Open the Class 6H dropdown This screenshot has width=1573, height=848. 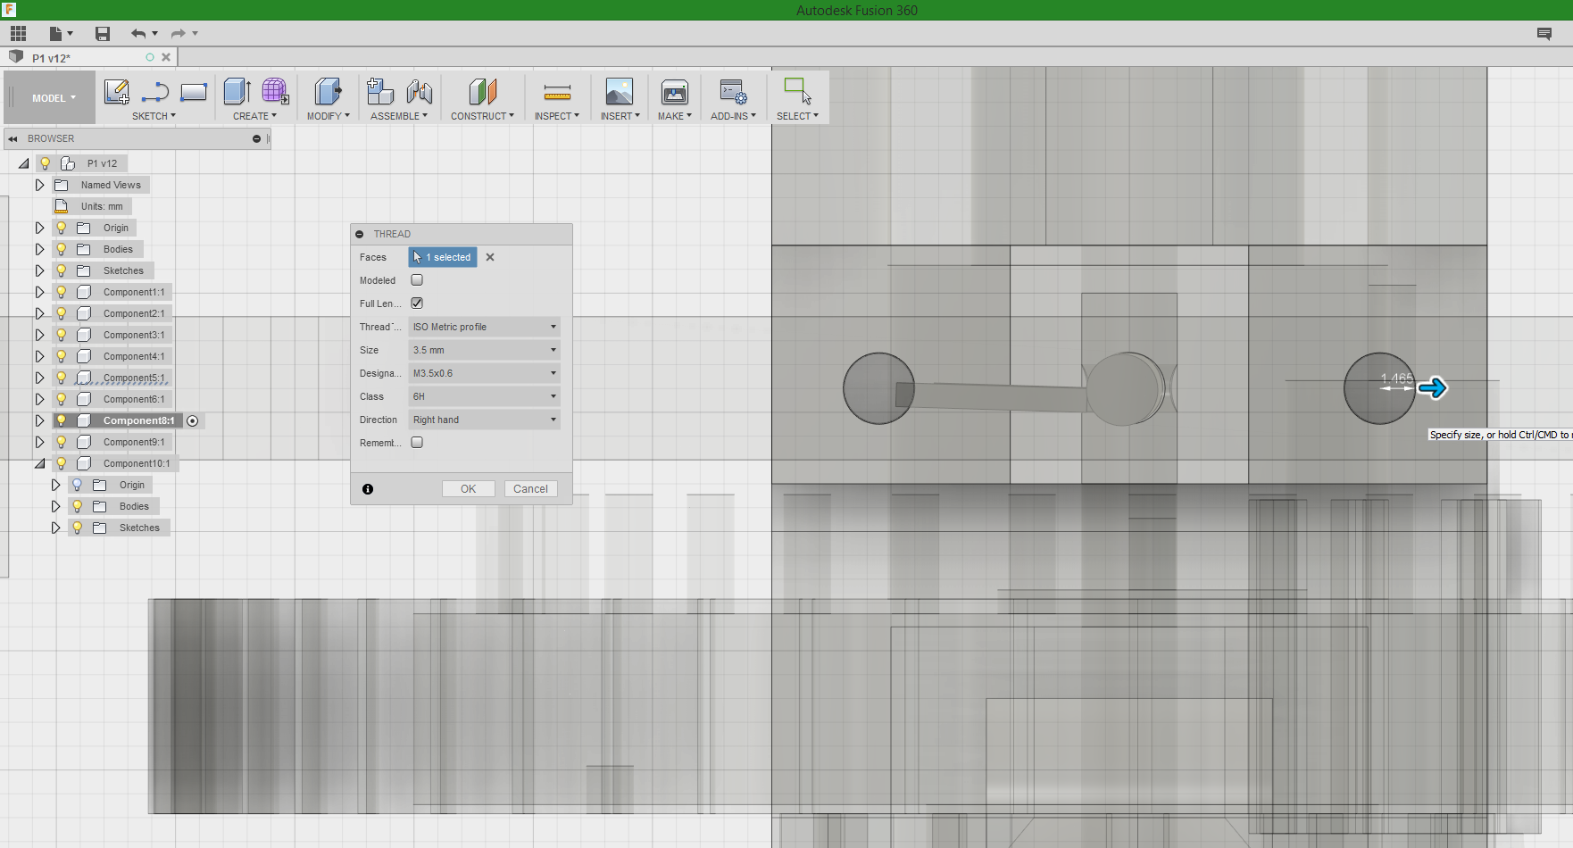point(485,396)
